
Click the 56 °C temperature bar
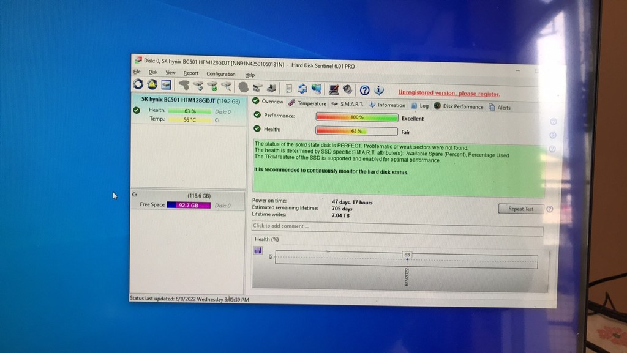190,120
